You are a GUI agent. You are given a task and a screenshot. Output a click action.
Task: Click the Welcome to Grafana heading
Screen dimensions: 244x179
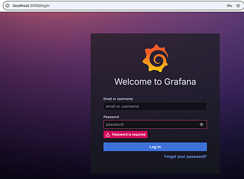pyautogui.click(x=155, y=82)
